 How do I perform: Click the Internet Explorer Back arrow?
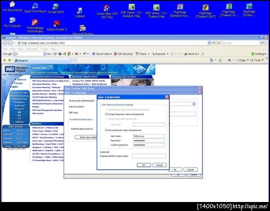5,43
